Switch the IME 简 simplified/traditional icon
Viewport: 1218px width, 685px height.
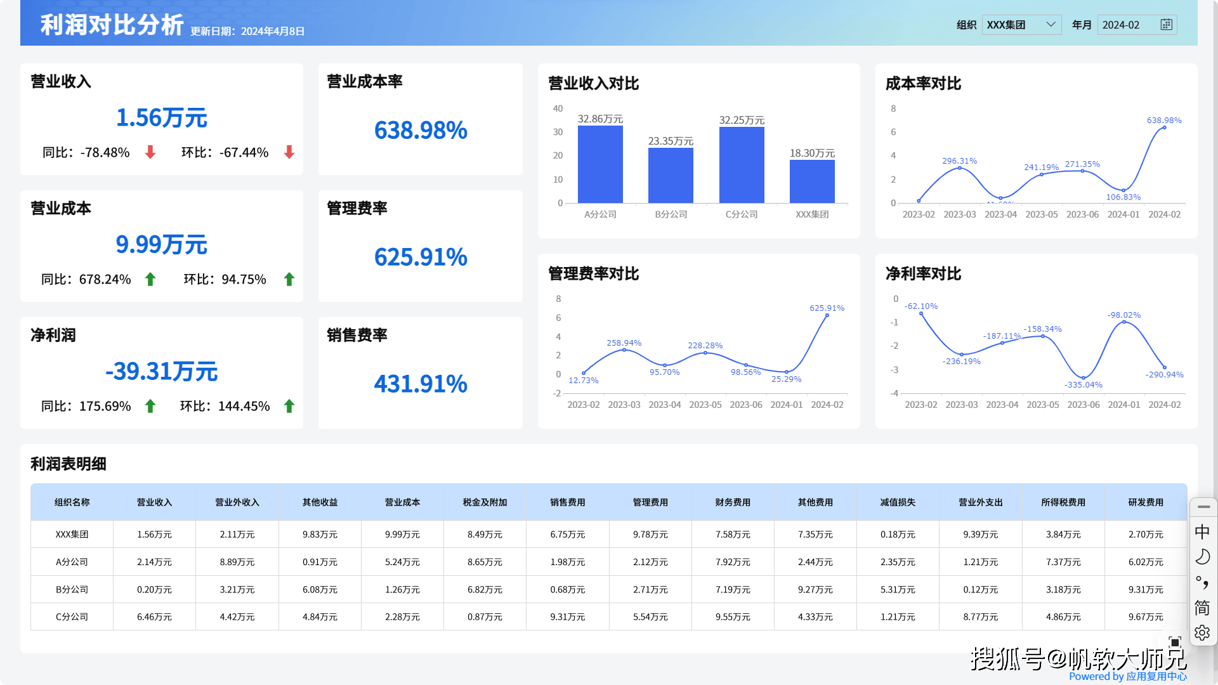click(x=1202, y=608)
